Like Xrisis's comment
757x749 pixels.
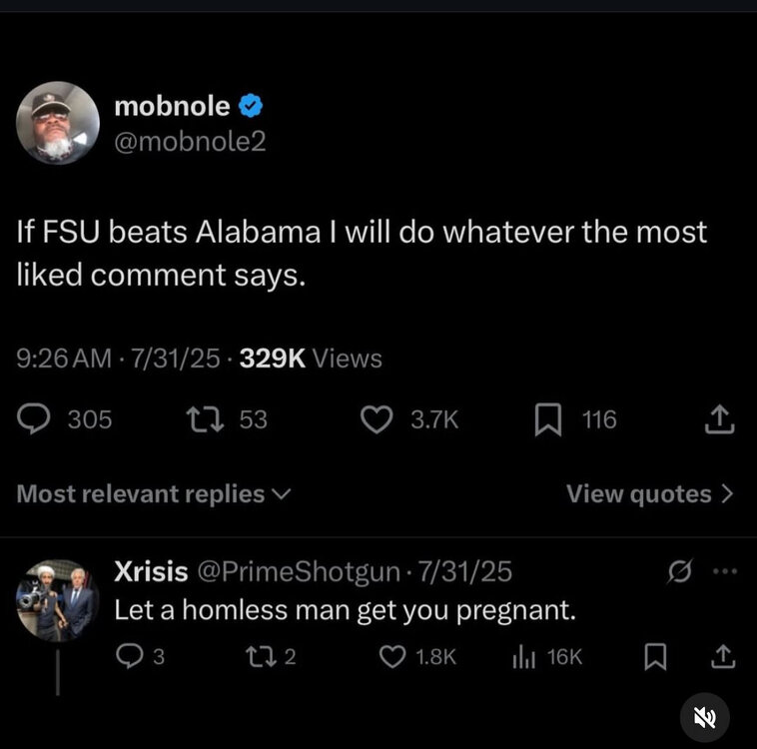pyautogui.click(x=391, y=656)
